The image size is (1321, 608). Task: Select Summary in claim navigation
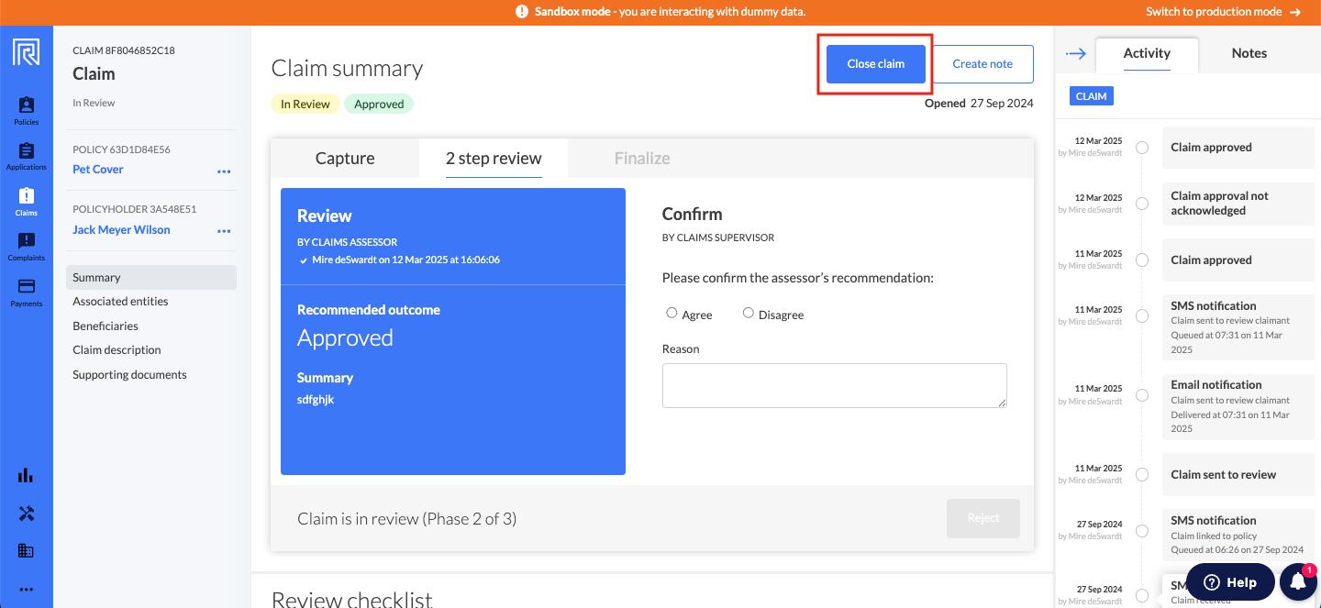tap(151, 277)
